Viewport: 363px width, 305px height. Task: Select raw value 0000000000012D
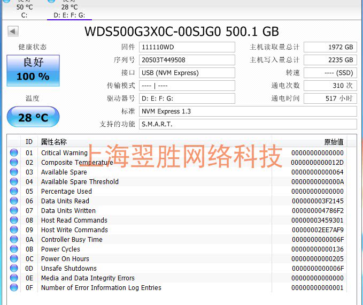point(317,163)
